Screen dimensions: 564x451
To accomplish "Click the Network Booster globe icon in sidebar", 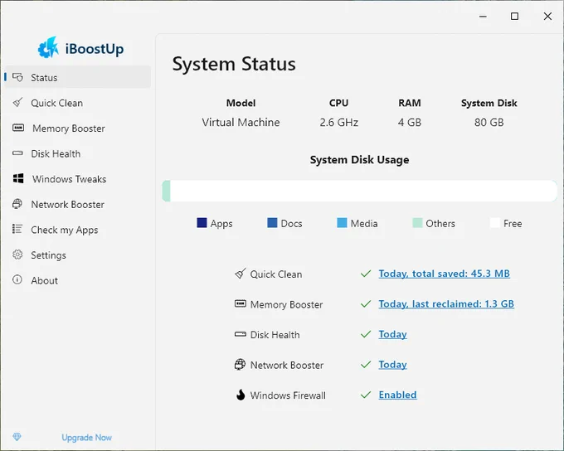I will point(17,204).
